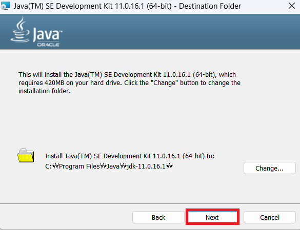Click the installer icon in title bar

pyautogui.click(x=5, y=6)
